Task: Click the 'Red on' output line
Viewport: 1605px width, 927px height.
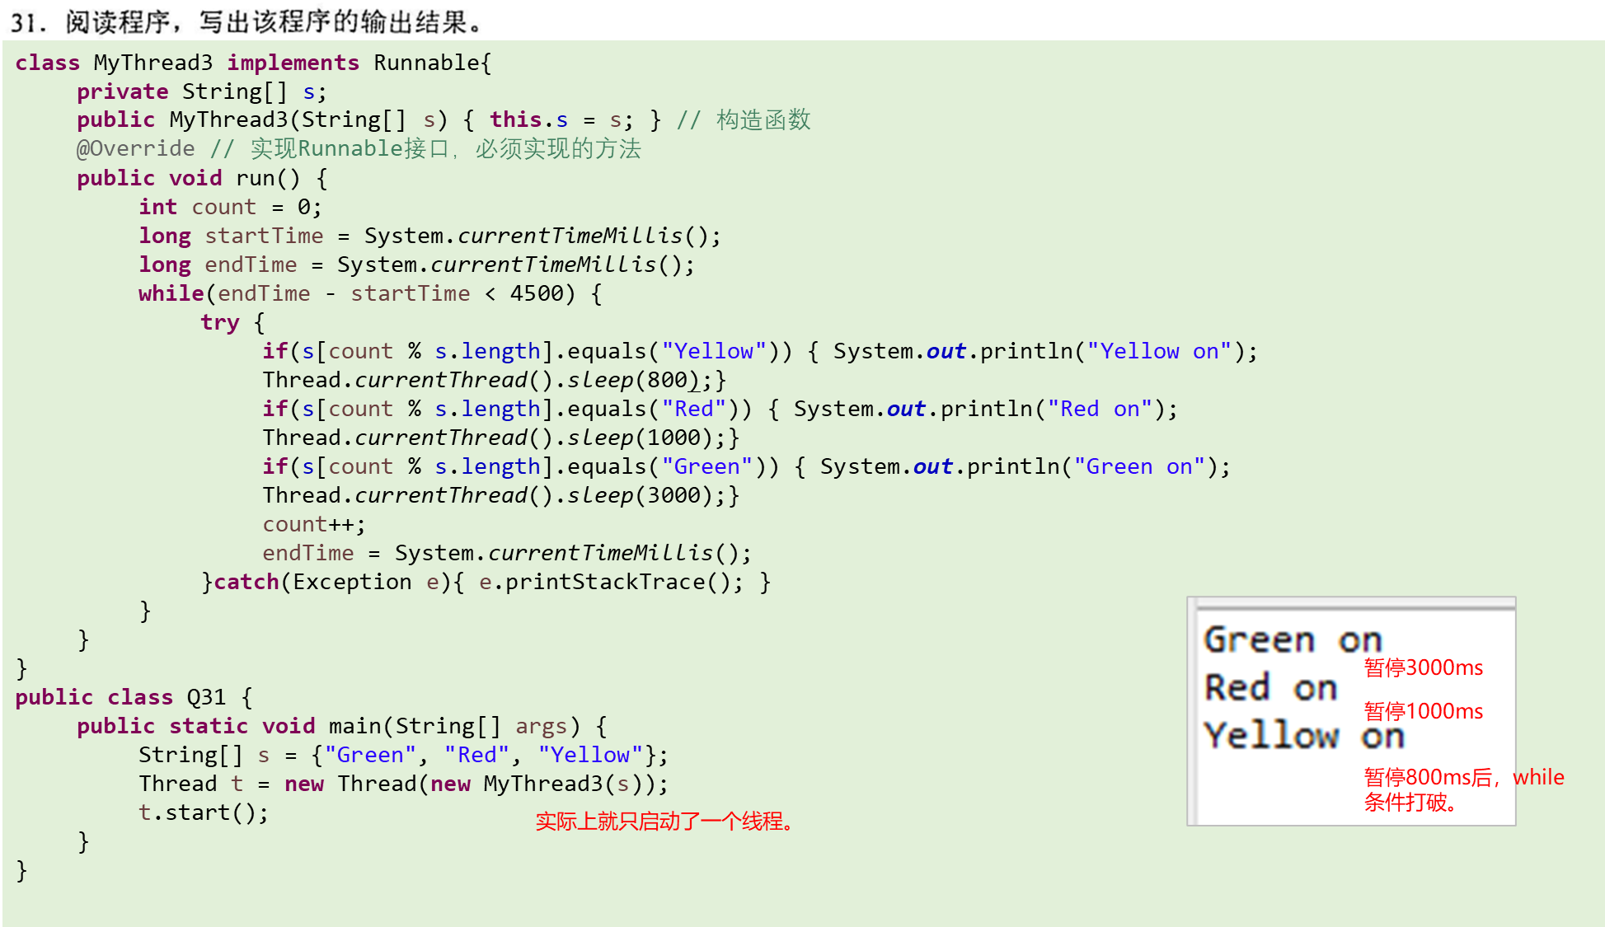Action: [1270, 688]
